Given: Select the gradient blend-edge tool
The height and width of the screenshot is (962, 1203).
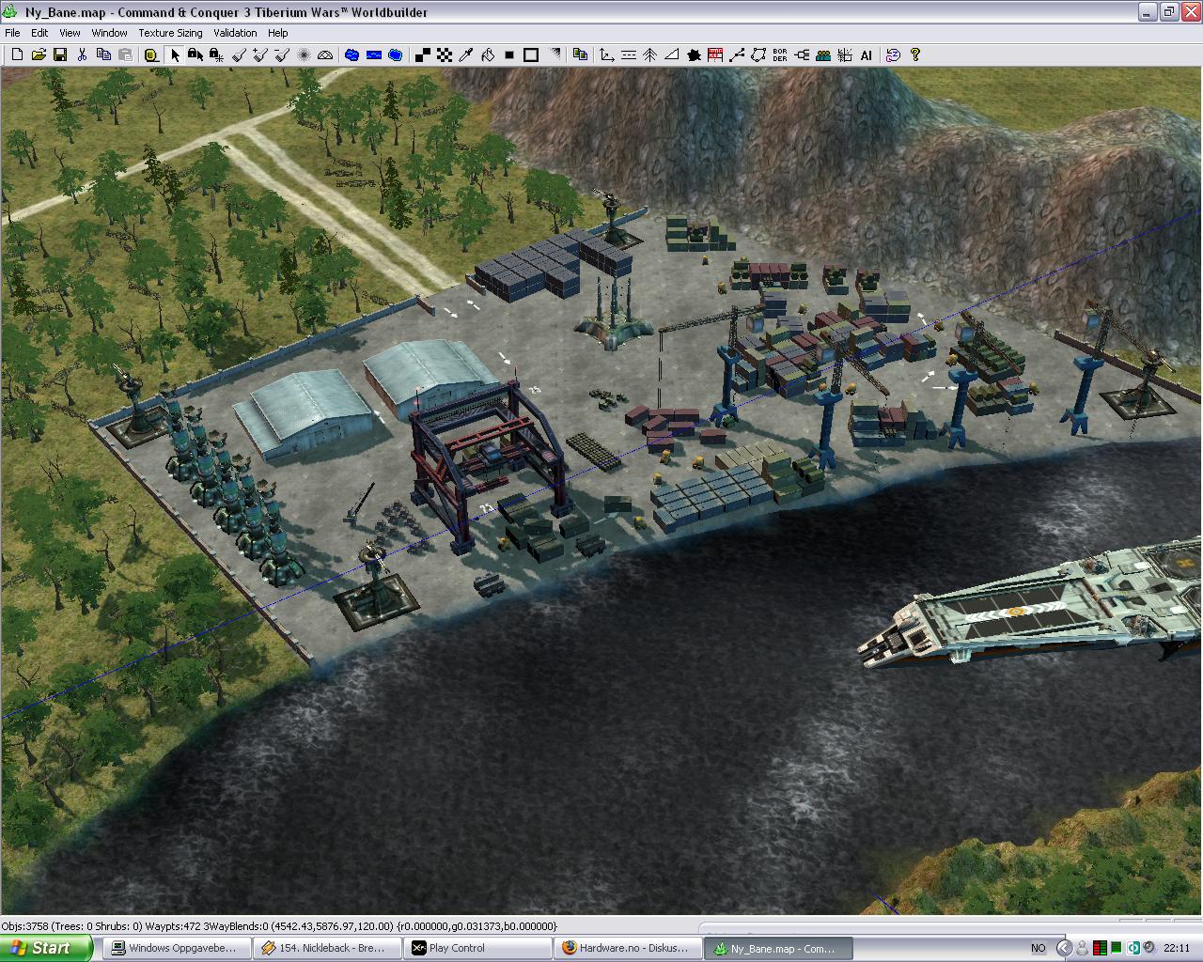Looking at the screenshot, I should (x=555, y=55).
